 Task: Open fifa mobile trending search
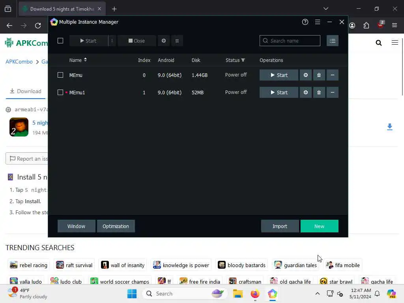pyautogui.click(x=343, y=265)
